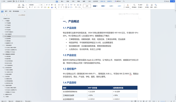Image resolution: width=176 pixels, height=102 pixels.
Task: Click the AI 排版 layout icon
Action: click(147, 6)
